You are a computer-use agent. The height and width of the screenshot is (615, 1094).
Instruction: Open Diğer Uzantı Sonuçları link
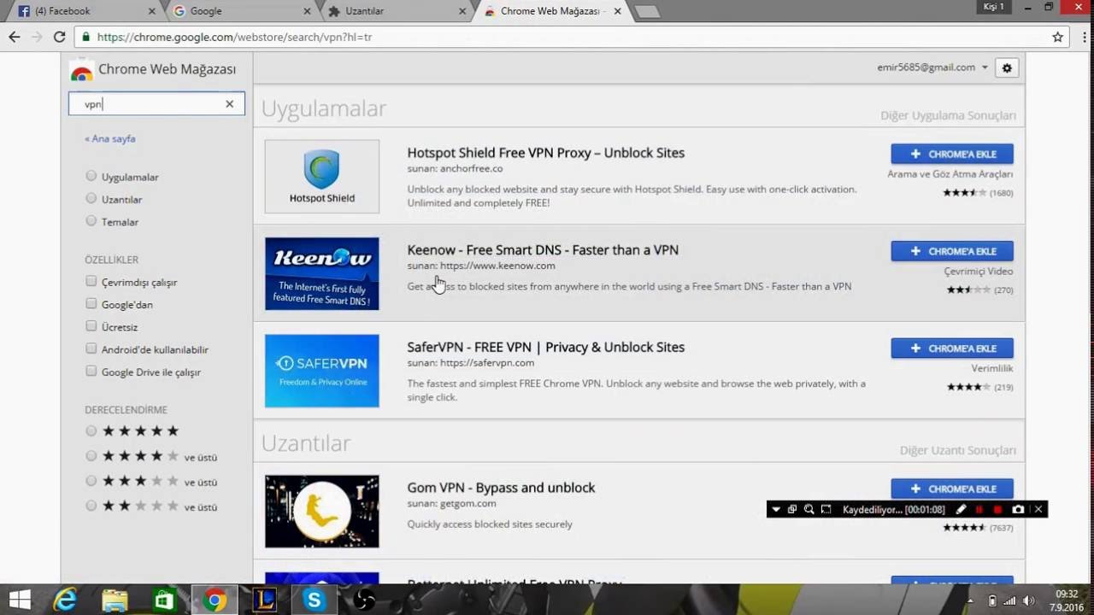(957, 450)
